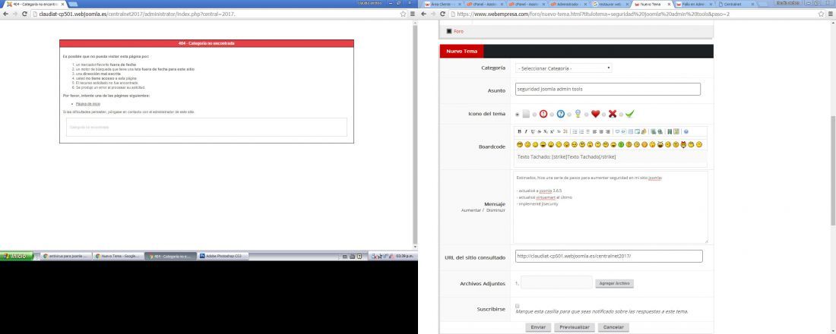Click the Nuevo Tema red header label
Viewport: 836px width, 334px height.
point(462,51)
